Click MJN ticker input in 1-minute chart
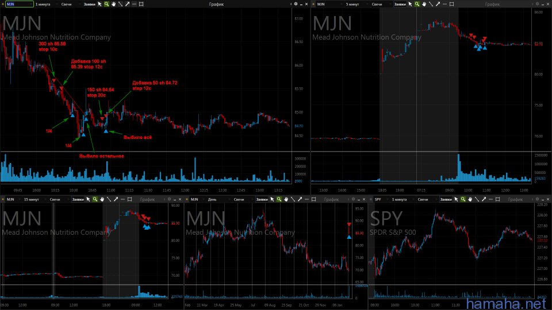This screenshot has height=310, width=552. (20, 4)
